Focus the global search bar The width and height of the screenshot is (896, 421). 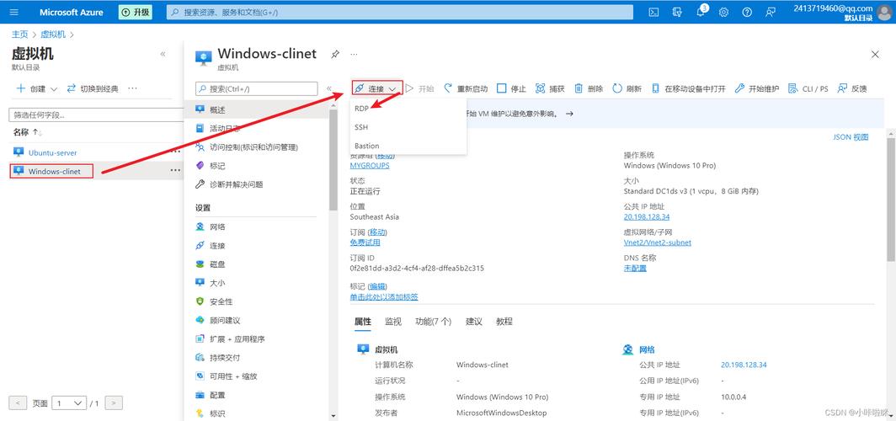400,12
